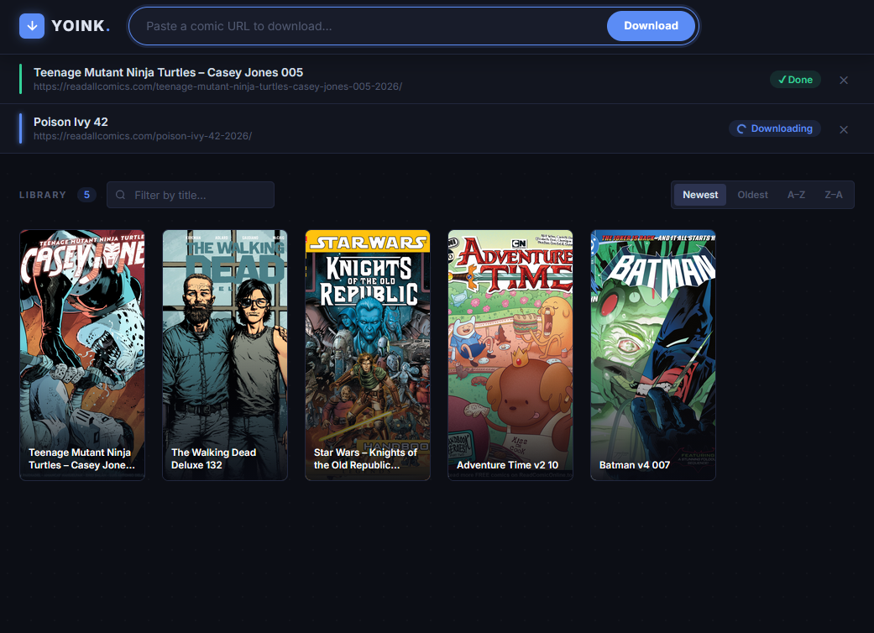
Task: Click the Downloading spinner status badge
Action: (774, 129)
